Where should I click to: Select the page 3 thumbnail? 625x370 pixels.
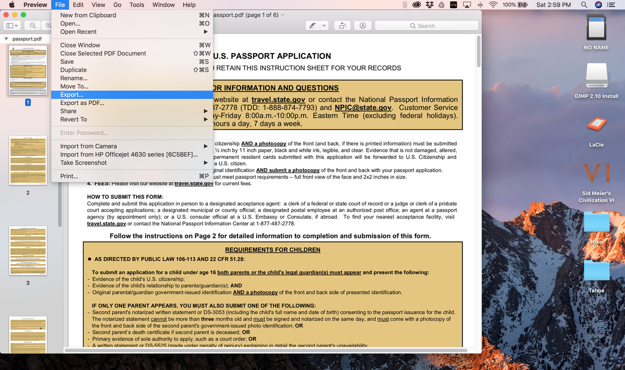point(28,251)
